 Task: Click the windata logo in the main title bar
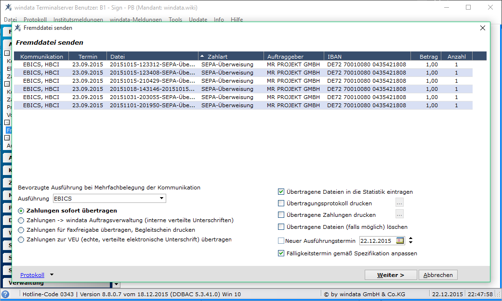[8, 7]
